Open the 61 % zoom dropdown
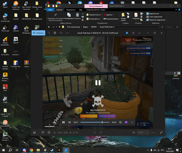Image resolution: width=182 pixels, height=153 pixels. [143, 132]
